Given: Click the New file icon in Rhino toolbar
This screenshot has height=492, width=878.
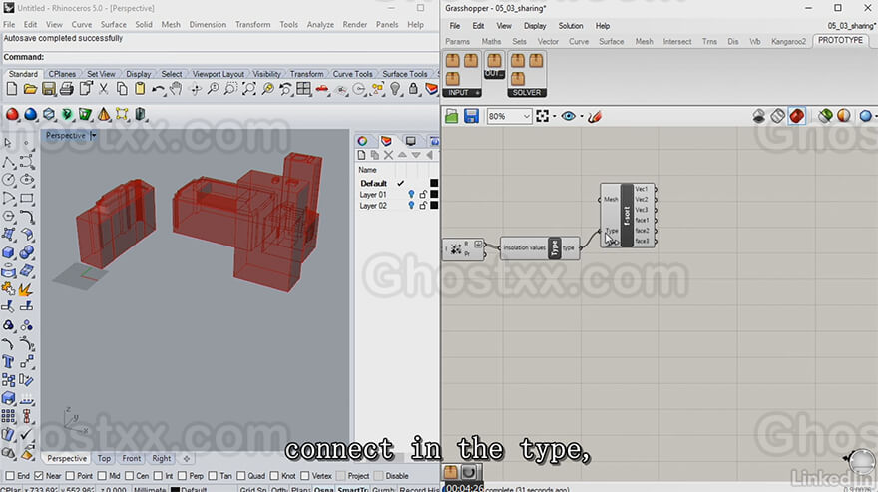Looking at the screenshot, I should pos(12,89).
